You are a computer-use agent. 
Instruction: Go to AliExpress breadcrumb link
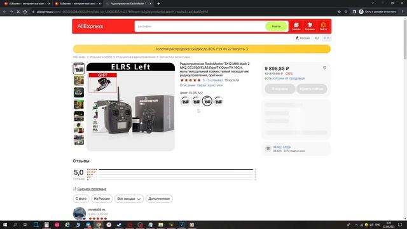pos(79,57)
